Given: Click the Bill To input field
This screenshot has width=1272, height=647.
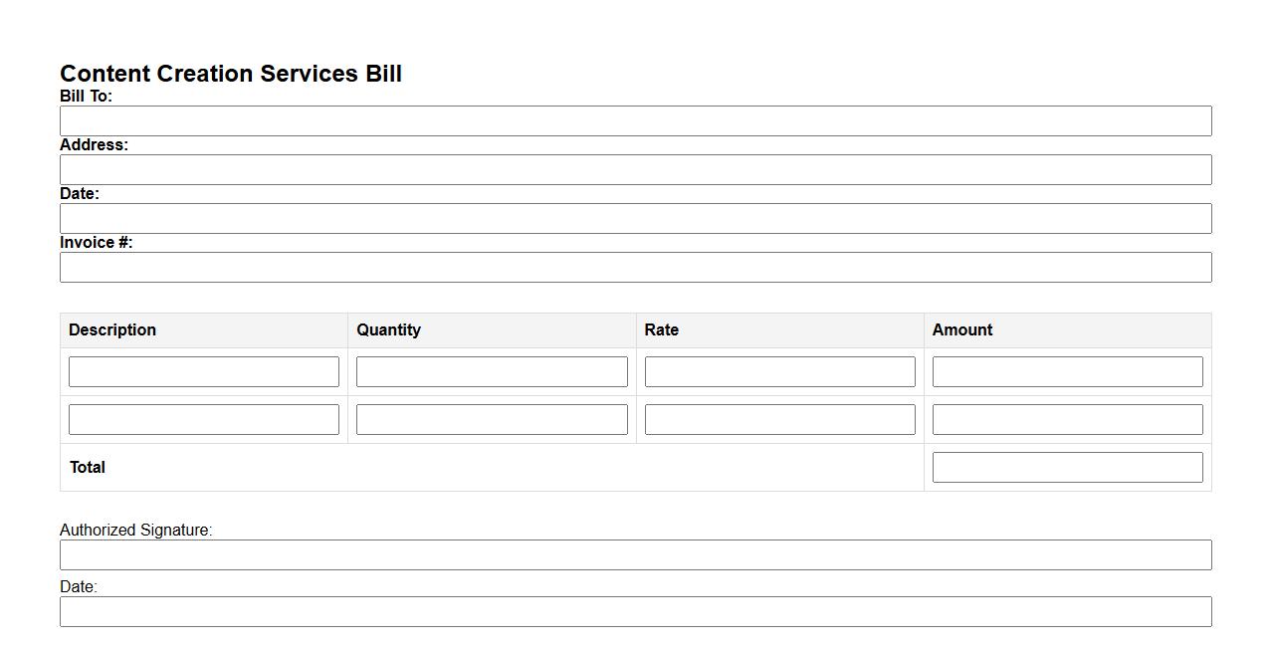Looking at the screenshot, I should coord(635,121).
